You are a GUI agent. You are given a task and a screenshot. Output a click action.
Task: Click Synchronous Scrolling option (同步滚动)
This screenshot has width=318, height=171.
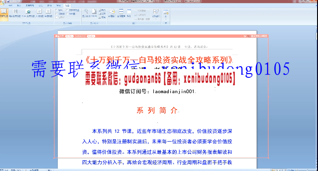pos(140,15)
